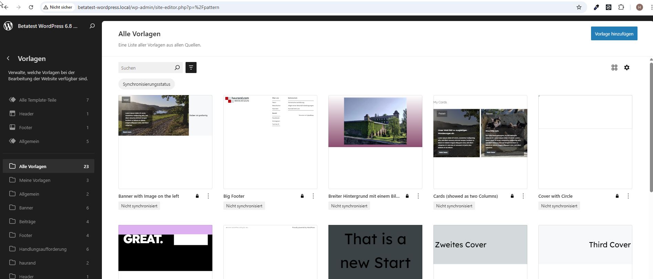653x279 pixels.
Task: Open Allgemein pattern folder with 2 items
Action: tap(49, 194)
